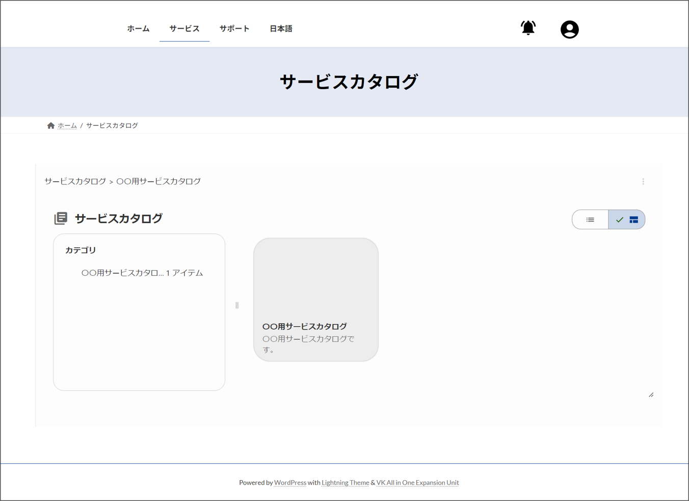Open the Lightning Theme footer link
The height and width of the screenshot is (501, 689).
pyautogui.click(x=345, y=483)
